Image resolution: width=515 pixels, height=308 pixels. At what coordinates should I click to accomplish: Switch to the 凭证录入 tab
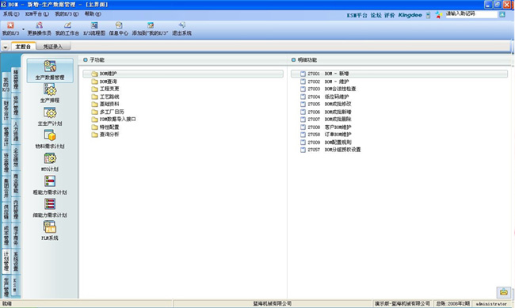point(53,47)
